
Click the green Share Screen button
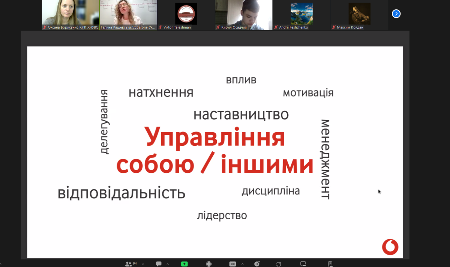[184, 264]
